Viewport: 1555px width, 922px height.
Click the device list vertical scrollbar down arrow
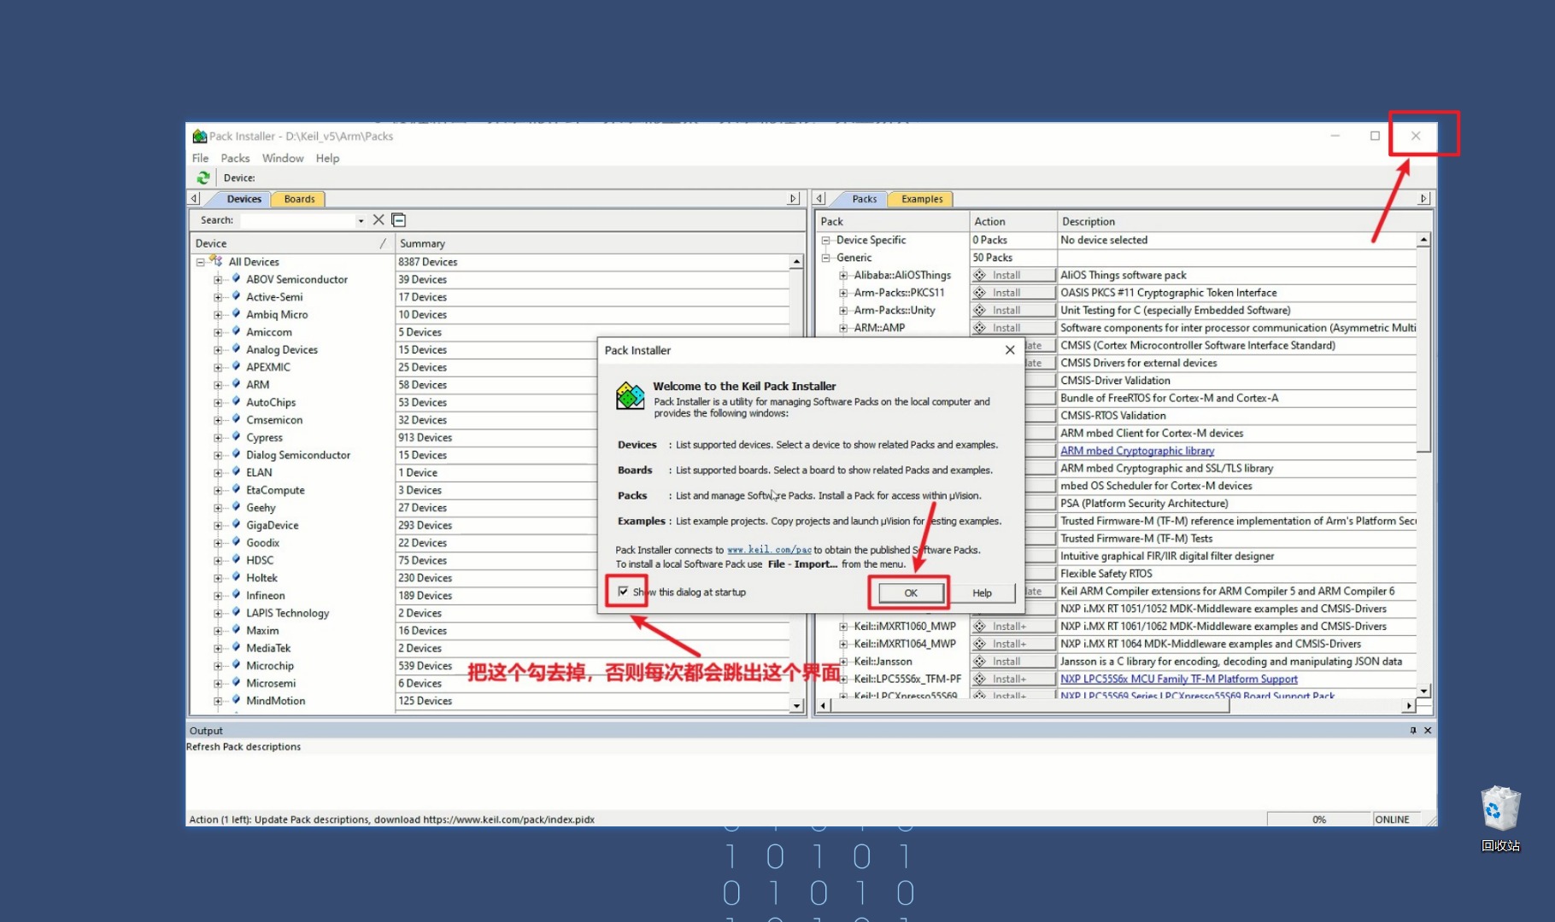pos(796,706)
